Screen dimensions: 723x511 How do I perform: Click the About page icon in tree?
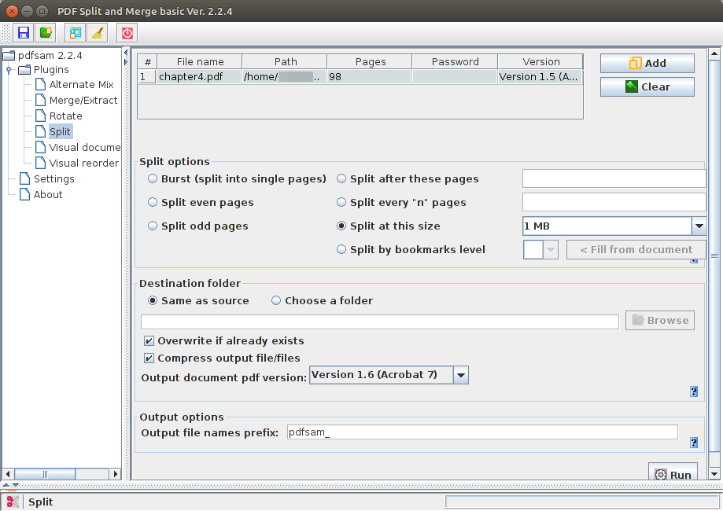(x=25, y=194)
